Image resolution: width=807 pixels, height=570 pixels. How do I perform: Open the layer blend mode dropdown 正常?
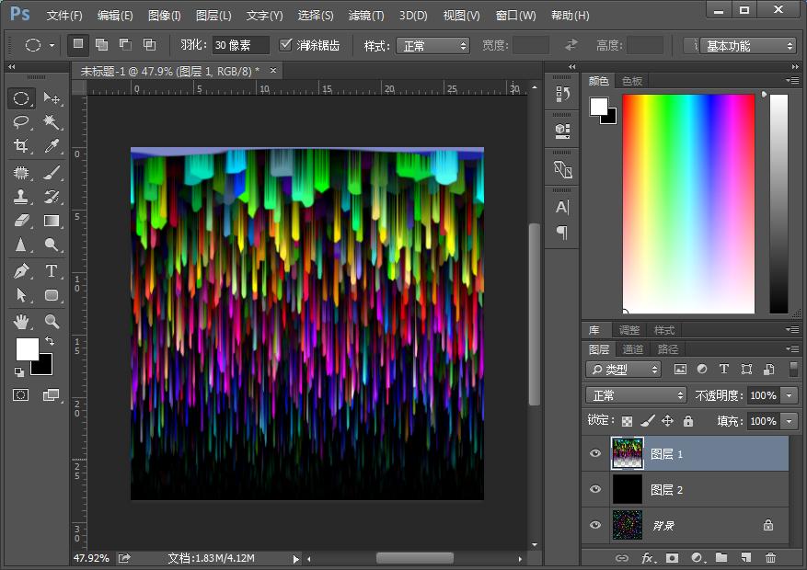[637, 395]
